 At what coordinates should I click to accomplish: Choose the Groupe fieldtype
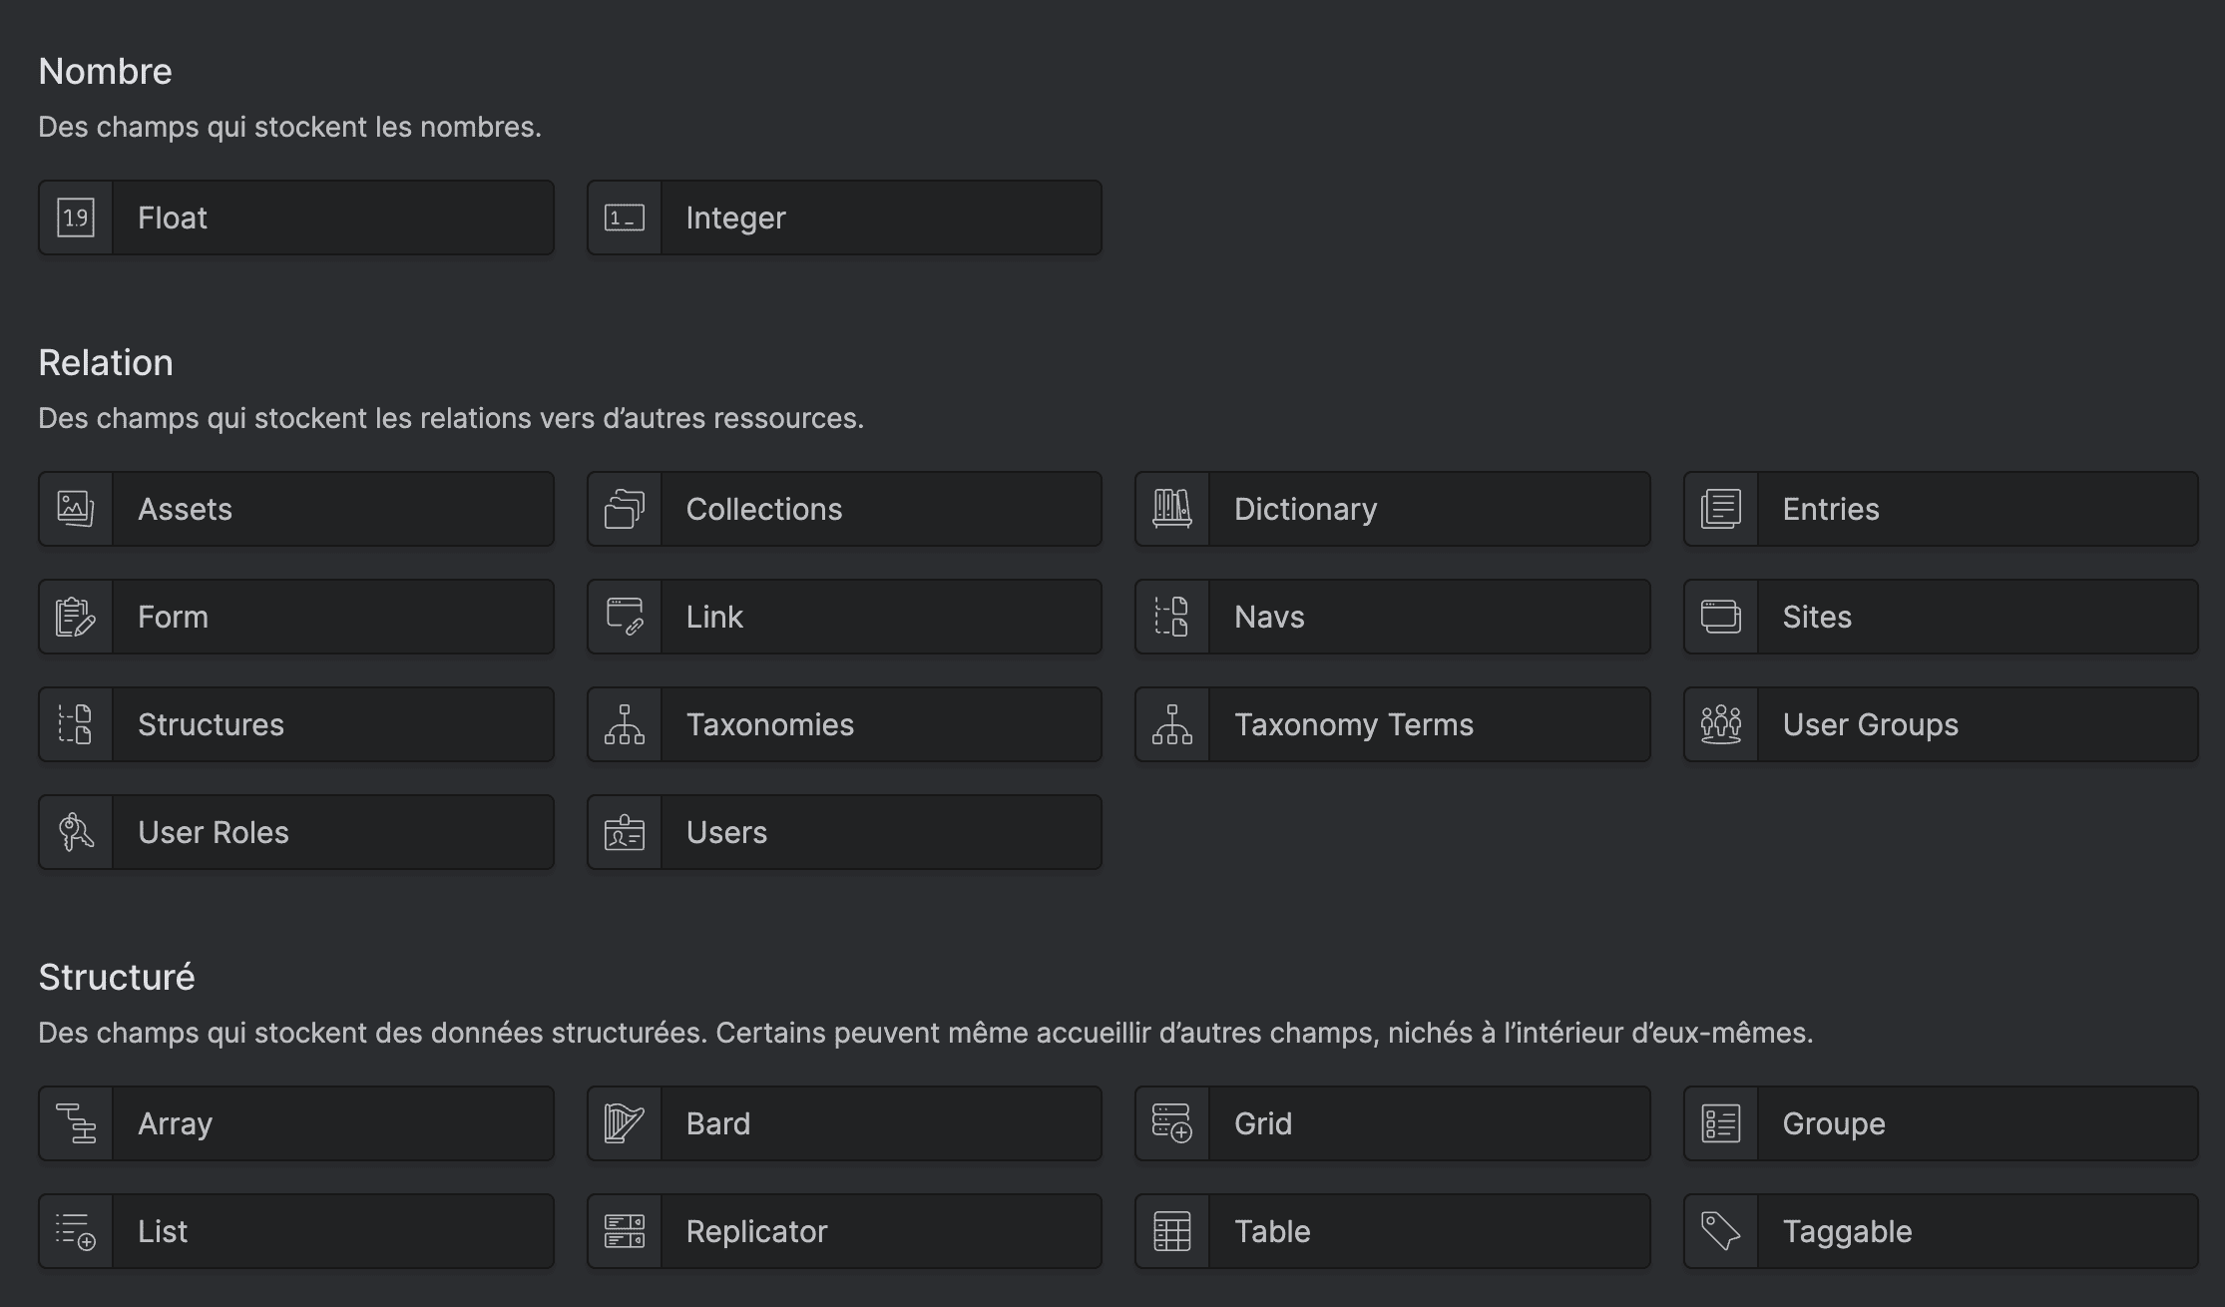click(1941, 1123)
